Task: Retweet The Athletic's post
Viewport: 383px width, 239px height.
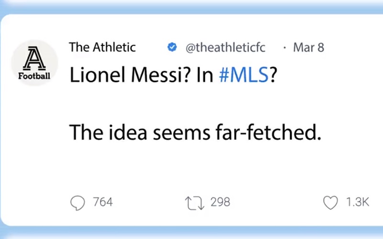Action: [194, 203]
